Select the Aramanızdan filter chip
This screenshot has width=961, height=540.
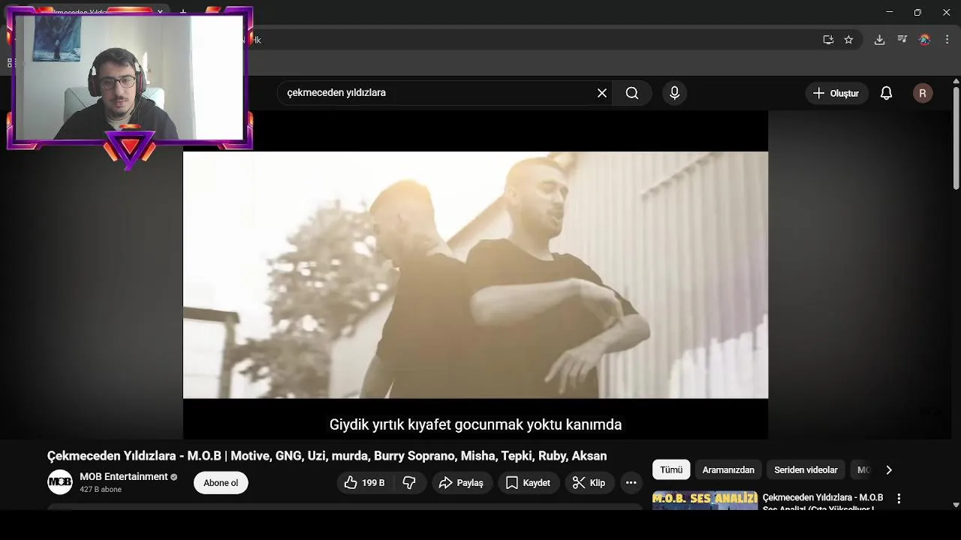728,470
